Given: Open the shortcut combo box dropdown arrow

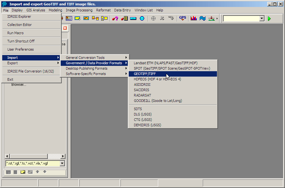Looking at the screenshot, I should pyautogui.click(x=262, y=18).
